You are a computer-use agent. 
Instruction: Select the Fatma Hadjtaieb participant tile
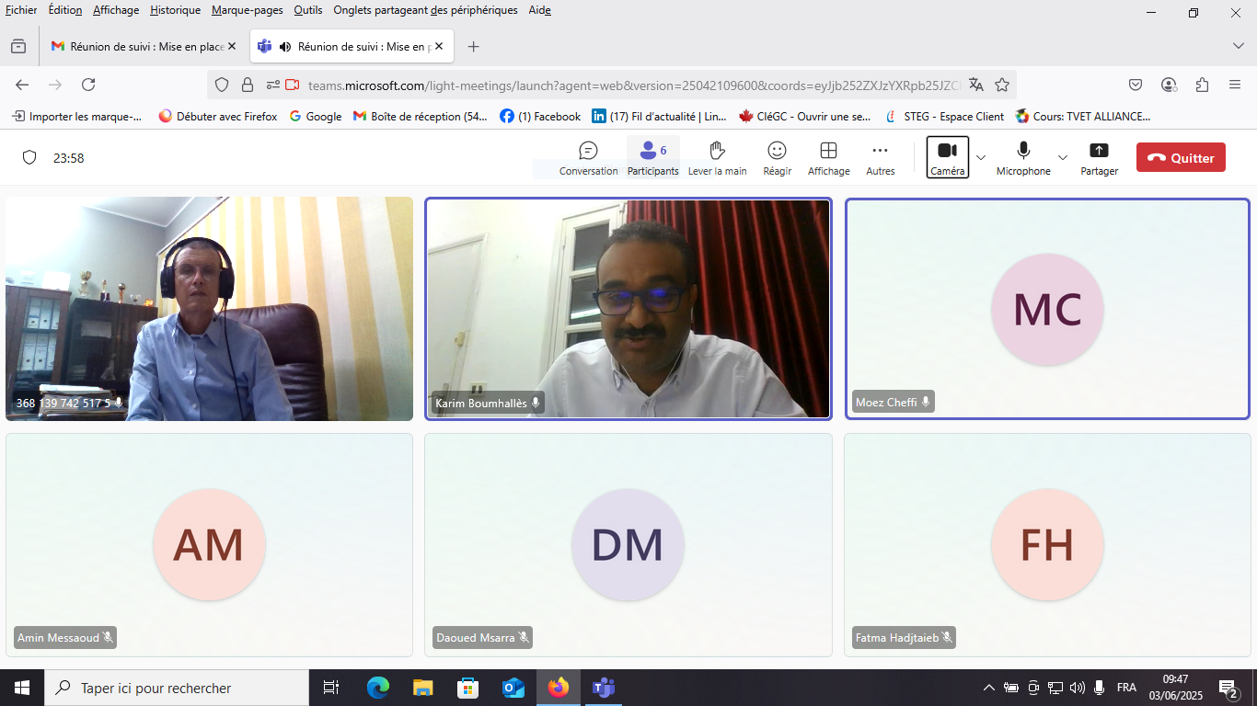[1047, 545]
